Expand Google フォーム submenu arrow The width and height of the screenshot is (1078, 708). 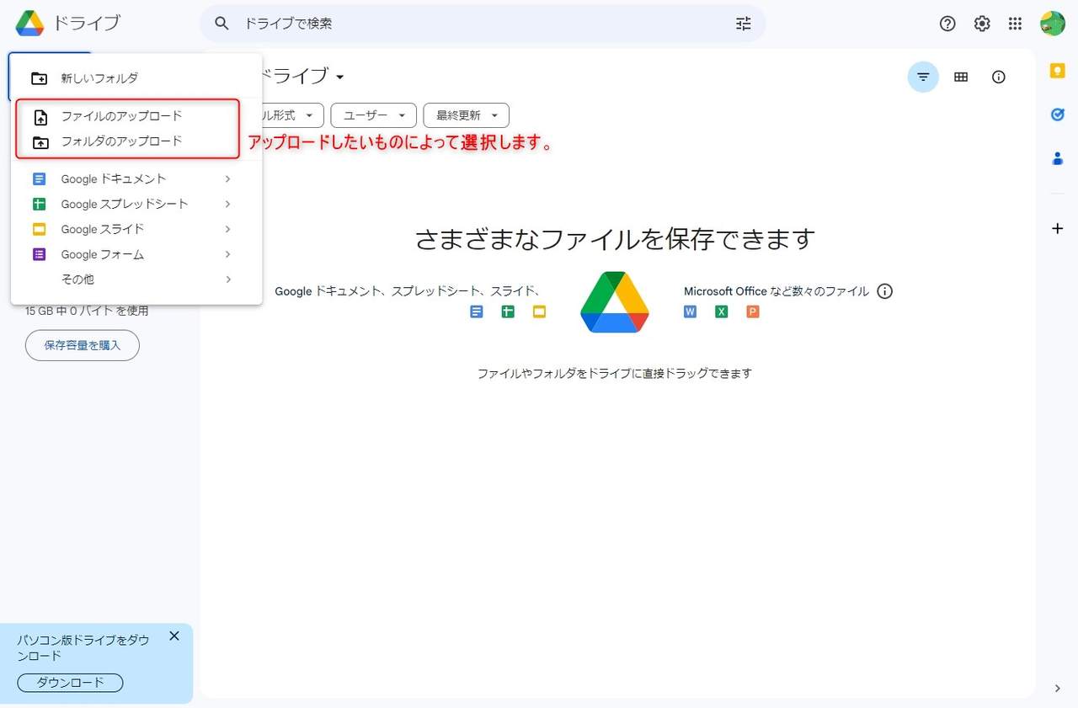227,254
